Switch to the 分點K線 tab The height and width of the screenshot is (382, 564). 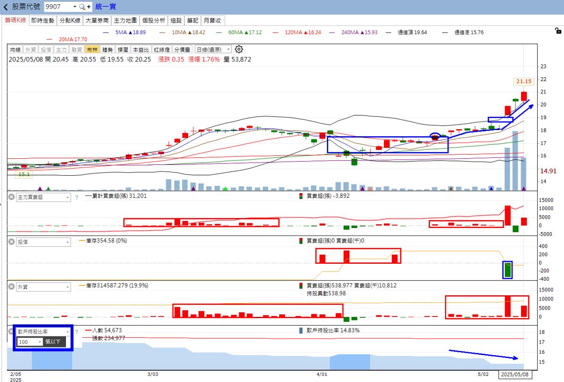click(x=70, y=20)
